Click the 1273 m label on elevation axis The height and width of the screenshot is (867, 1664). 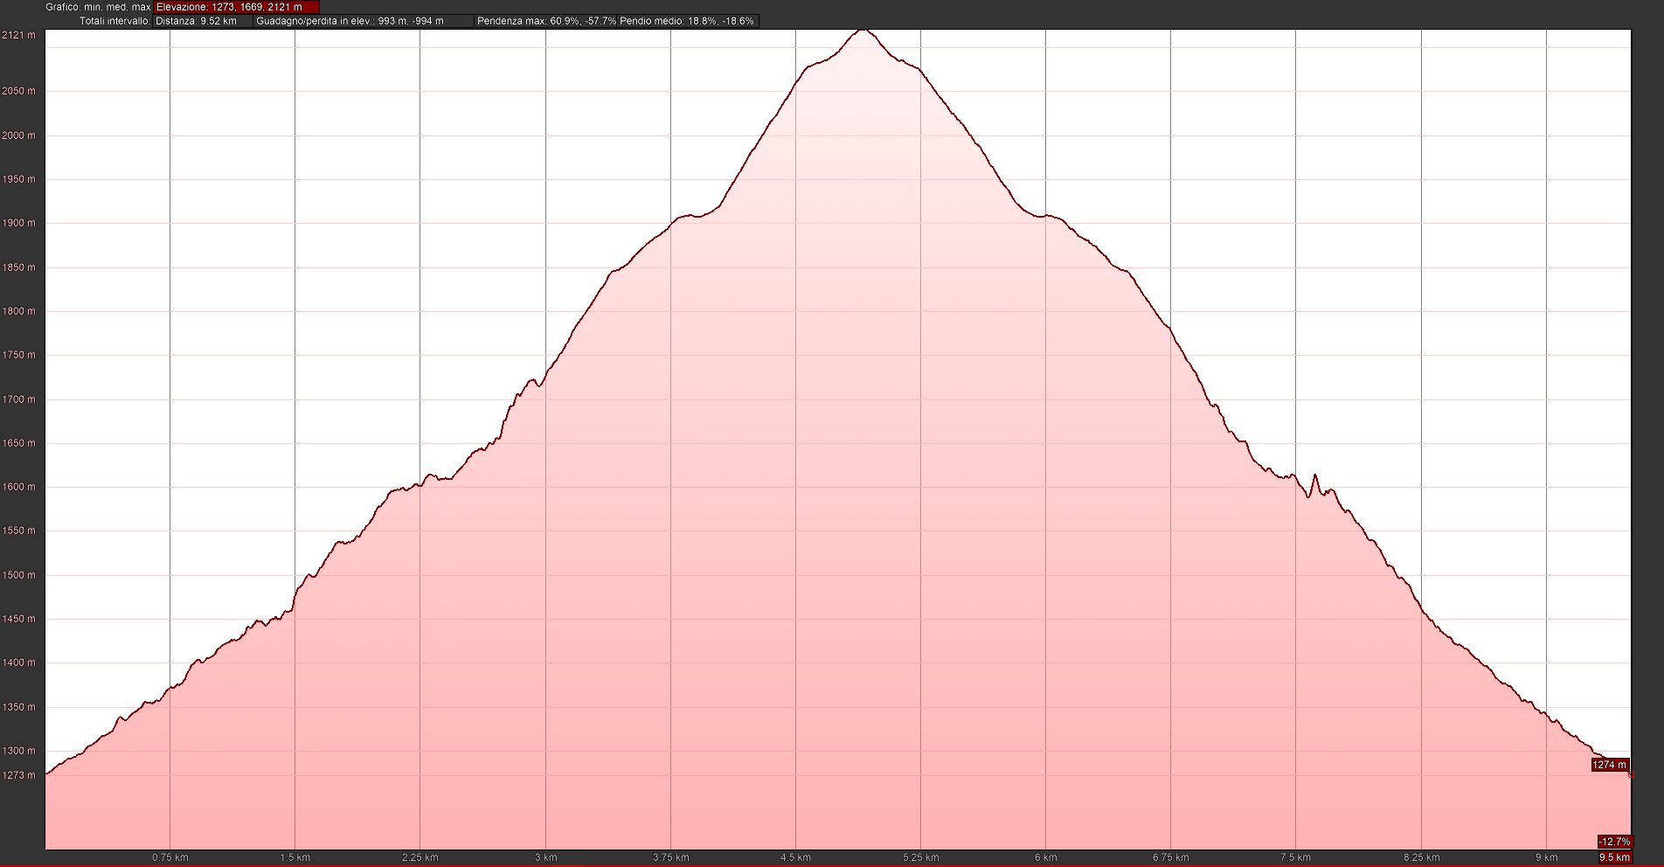(18, 775)
